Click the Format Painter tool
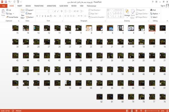 pyautogui.click(x=12, y=17)
